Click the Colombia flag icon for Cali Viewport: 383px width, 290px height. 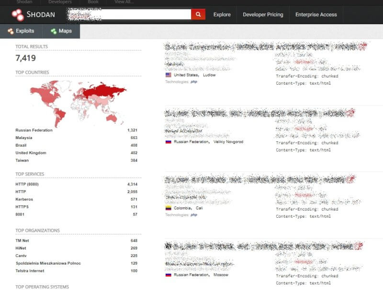pyautogui.click(x=169, y=208)
